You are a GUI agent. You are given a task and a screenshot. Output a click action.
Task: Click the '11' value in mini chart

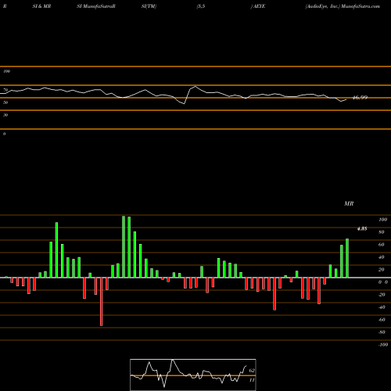click(x=252, y=380)
